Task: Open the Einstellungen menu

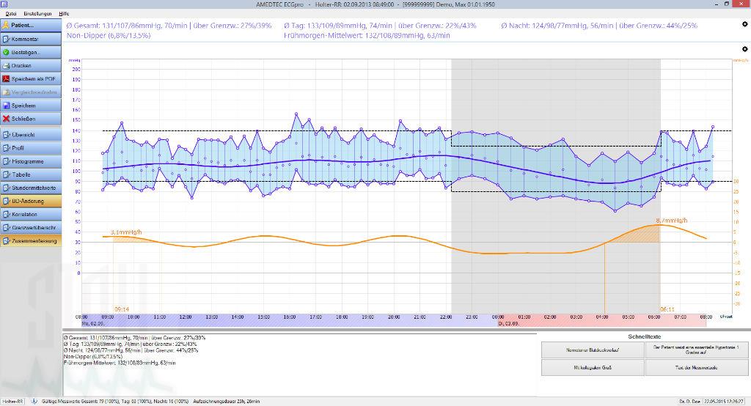Action: [37, 14]
